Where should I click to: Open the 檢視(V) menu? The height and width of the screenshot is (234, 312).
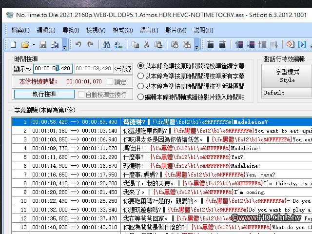pos(96,30)
